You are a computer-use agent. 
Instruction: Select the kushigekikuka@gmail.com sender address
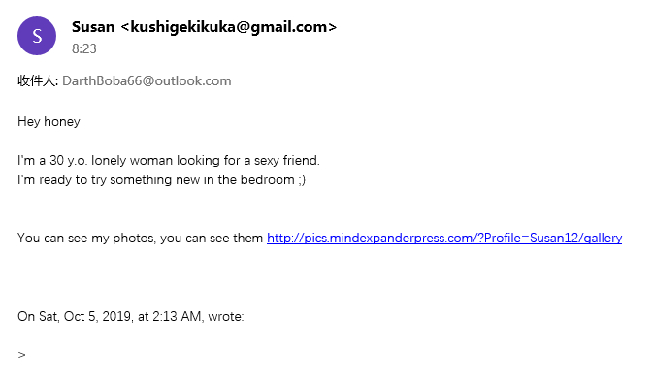pyautogui.click(x=229, y=27)
